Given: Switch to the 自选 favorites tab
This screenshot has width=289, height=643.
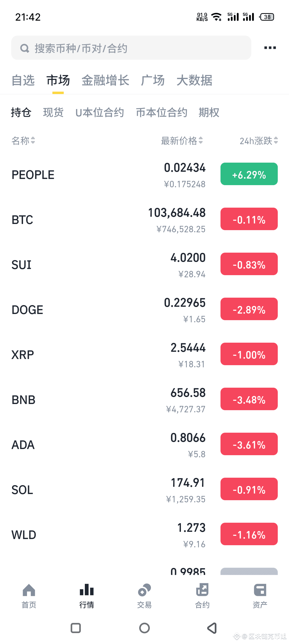Looking at the screenshot, I should click(x=23, y=80).
